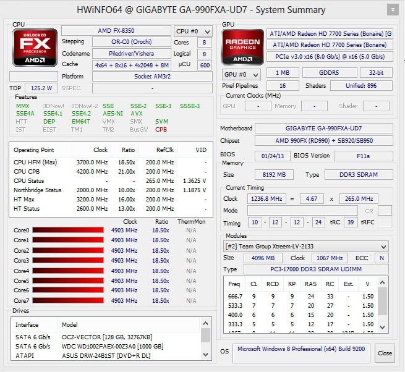Click the tRC value 39 field
This screenshot has height=372, width=405.
(x=351, y=222)
